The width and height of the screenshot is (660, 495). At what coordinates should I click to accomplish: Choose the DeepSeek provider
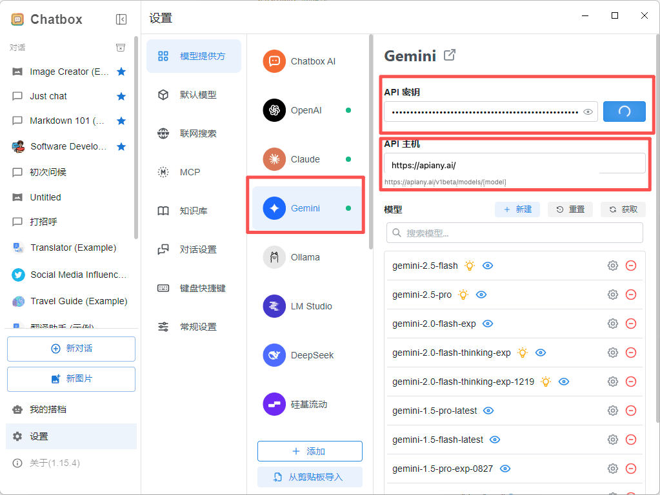tap(308, 355)
